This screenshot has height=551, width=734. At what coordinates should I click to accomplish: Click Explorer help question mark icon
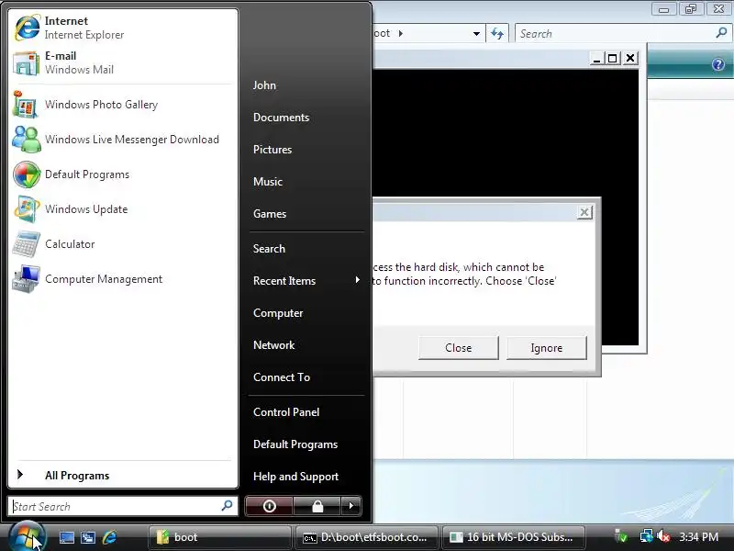pos(718,64)
